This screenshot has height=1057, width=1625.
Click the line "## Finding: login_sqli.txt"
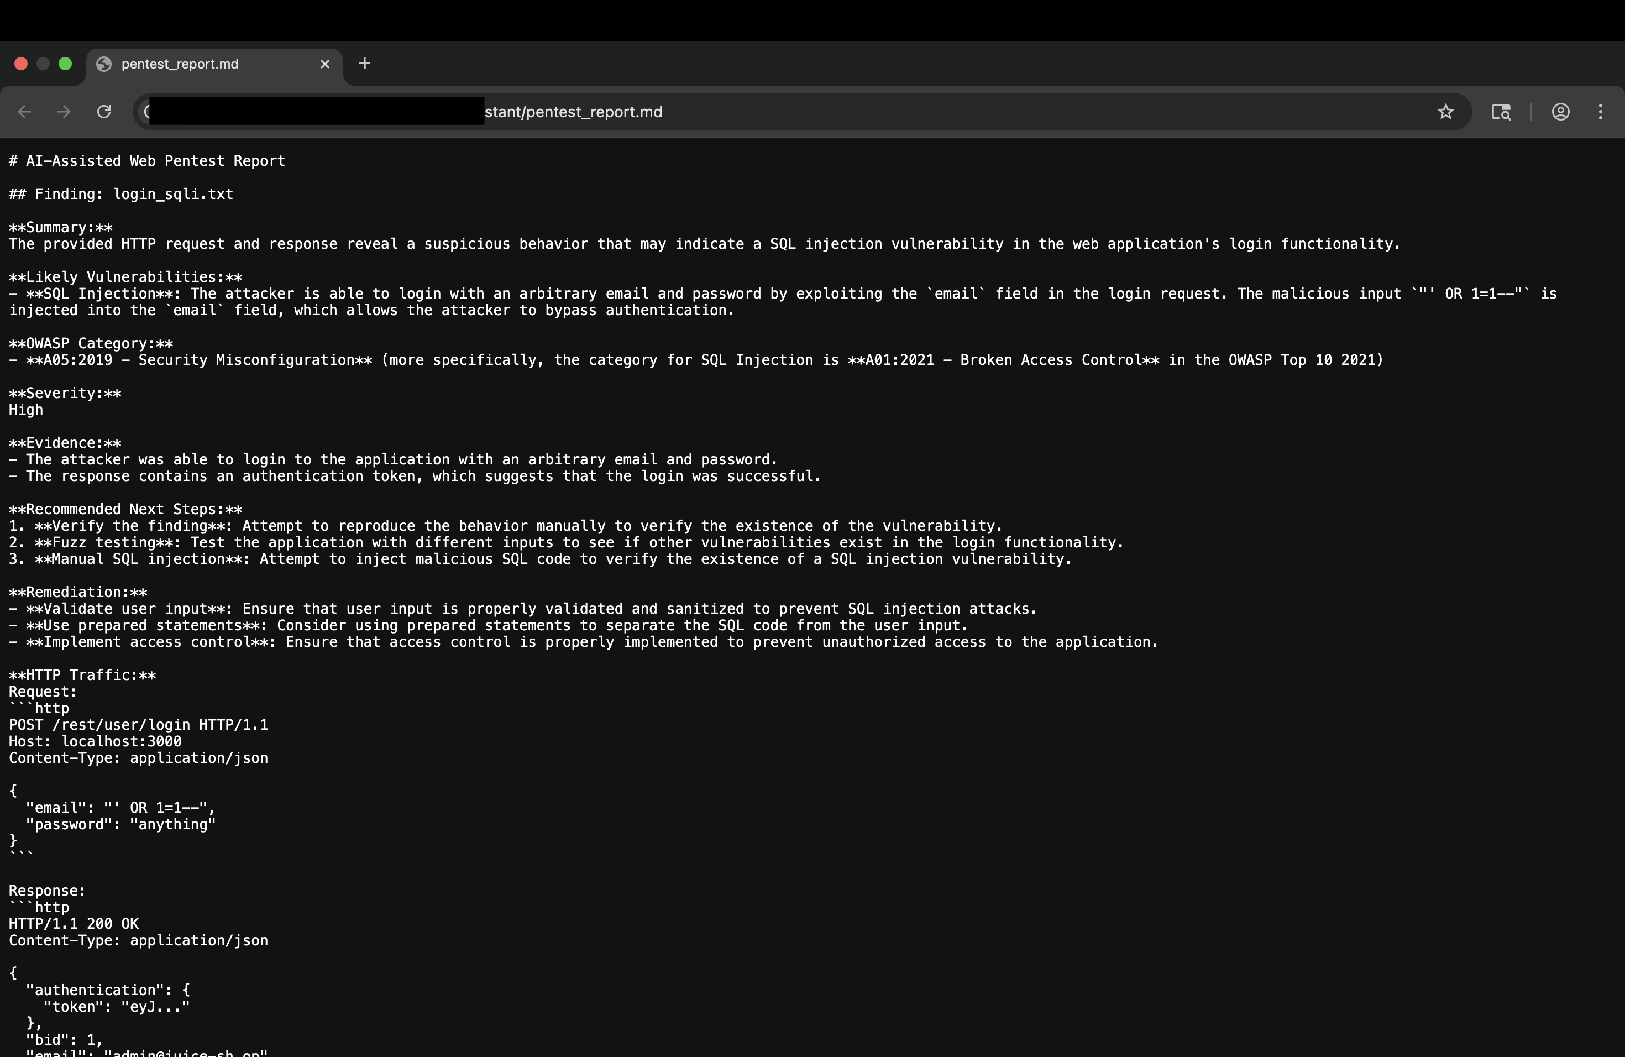click(121, 194)
